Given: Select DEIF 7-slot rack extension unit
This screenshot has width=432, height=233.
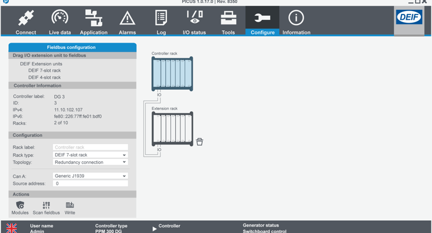Looking at the screenshot, I should (44, 70).
